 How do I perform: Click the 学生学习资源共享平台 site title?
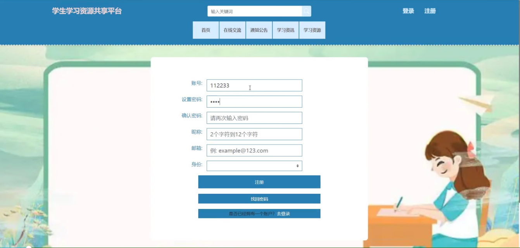pyautogui.click(x=87, y=11)
